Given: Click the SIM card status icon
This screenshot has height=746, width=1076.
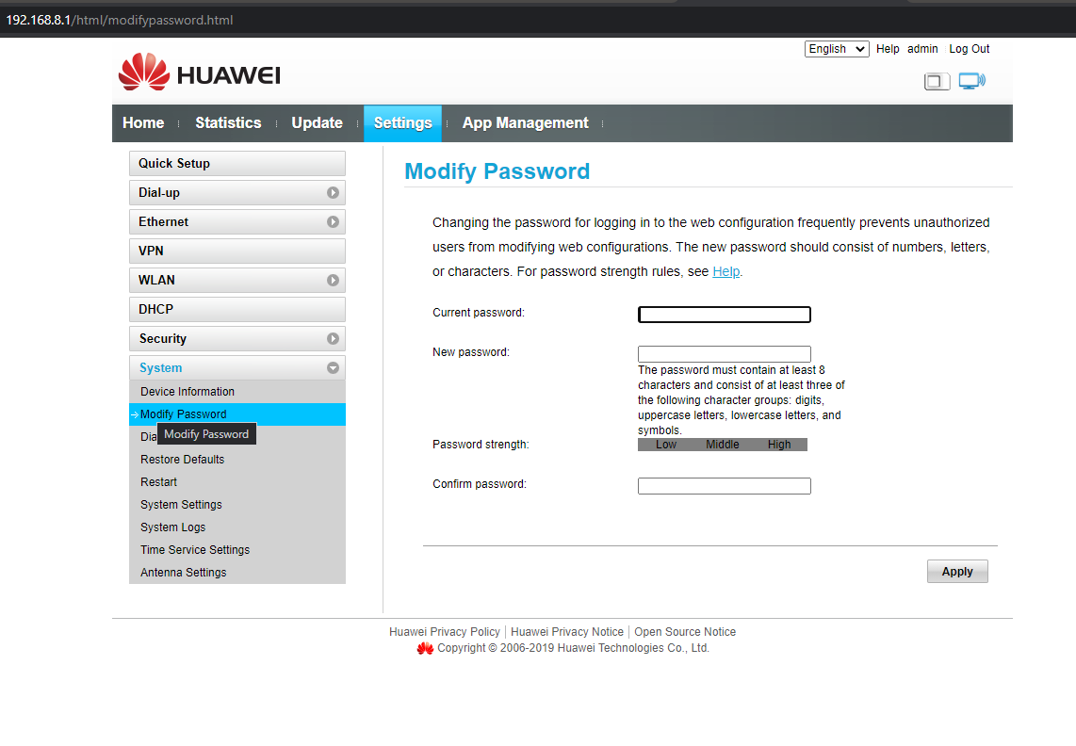Looking at the screenshot, I should [x=937, y=81].
